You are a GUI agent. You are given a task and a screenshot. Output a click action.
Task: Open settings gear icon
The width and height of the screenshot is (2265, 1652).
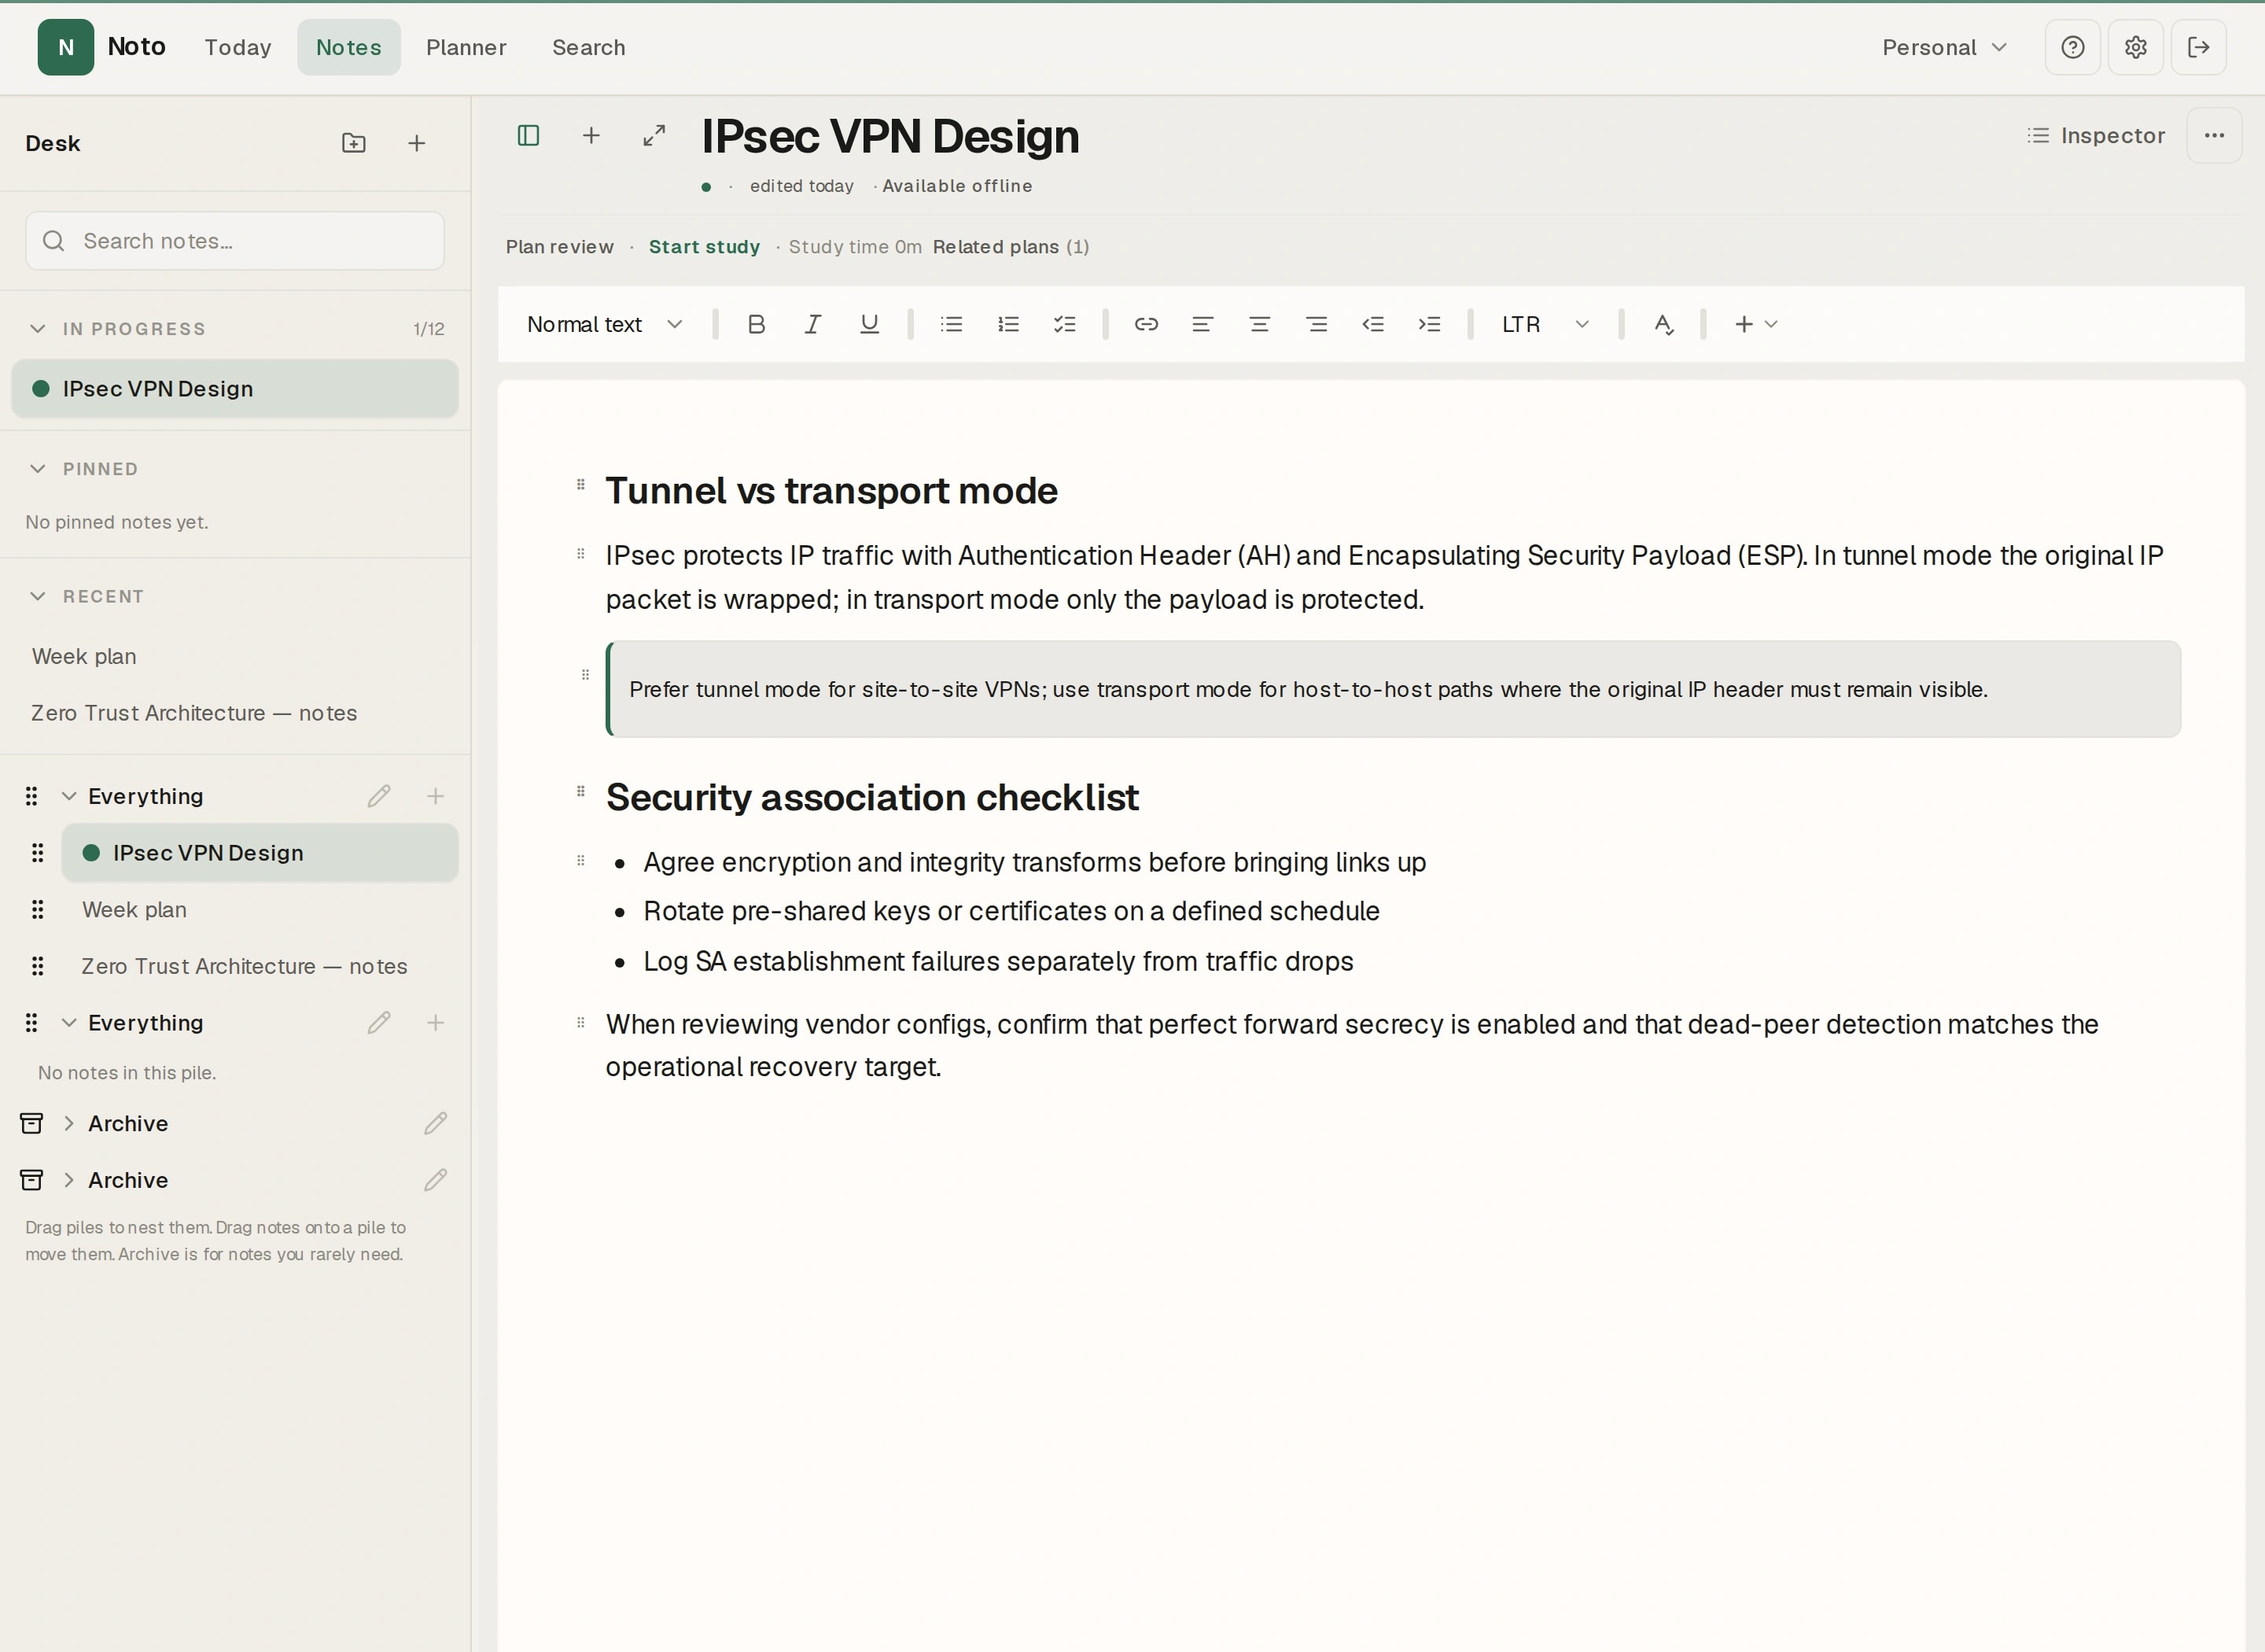(2136, 47)
